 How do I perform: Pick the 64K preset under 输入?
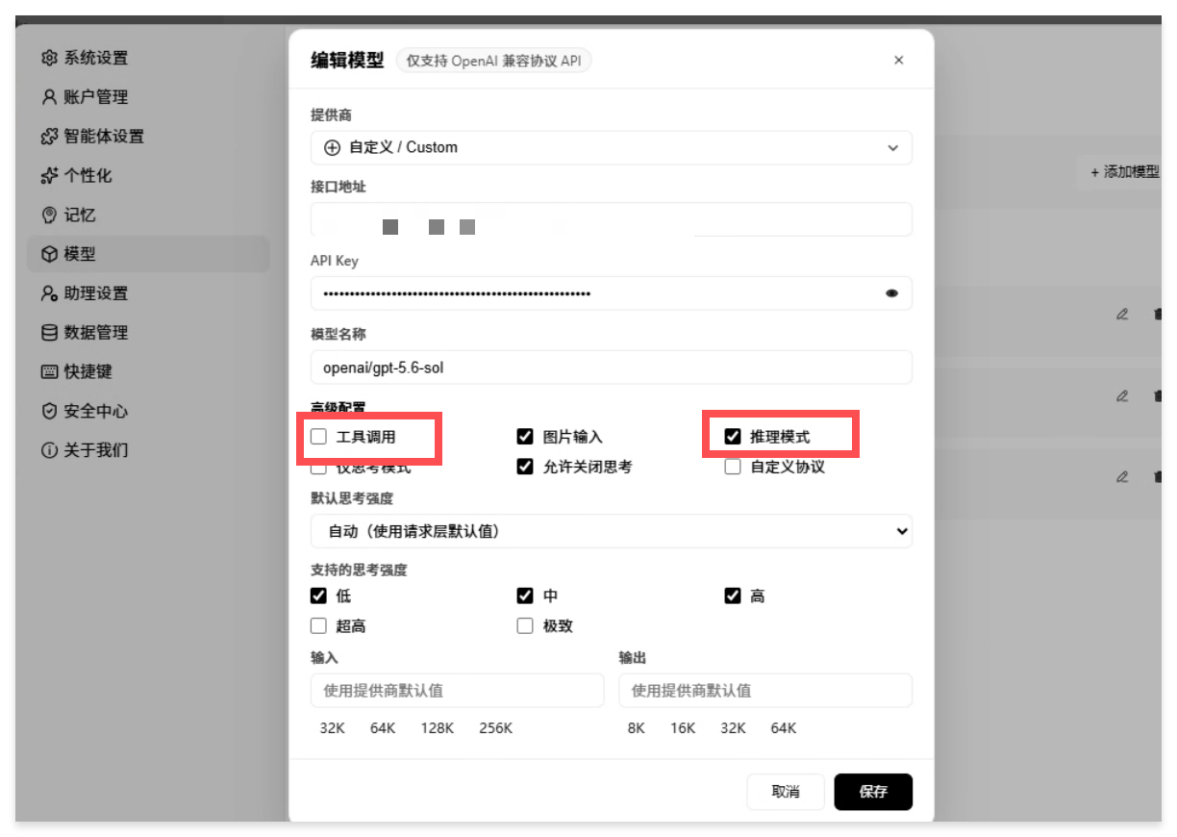point(383,728)
